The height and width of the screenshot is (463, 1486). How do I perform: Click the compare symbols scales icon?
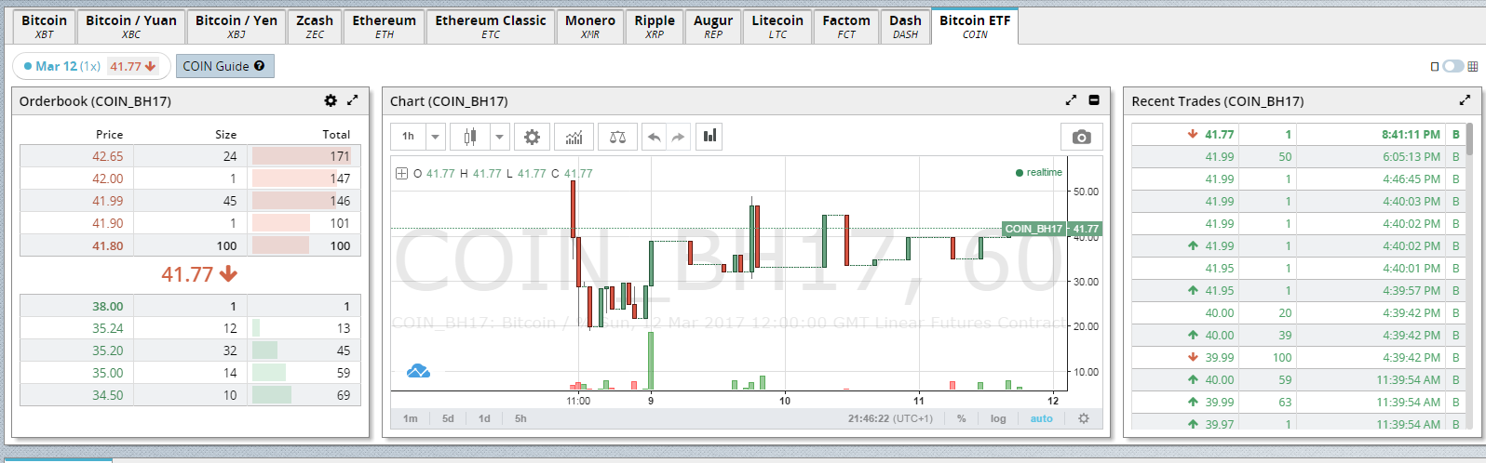[617, 137]
